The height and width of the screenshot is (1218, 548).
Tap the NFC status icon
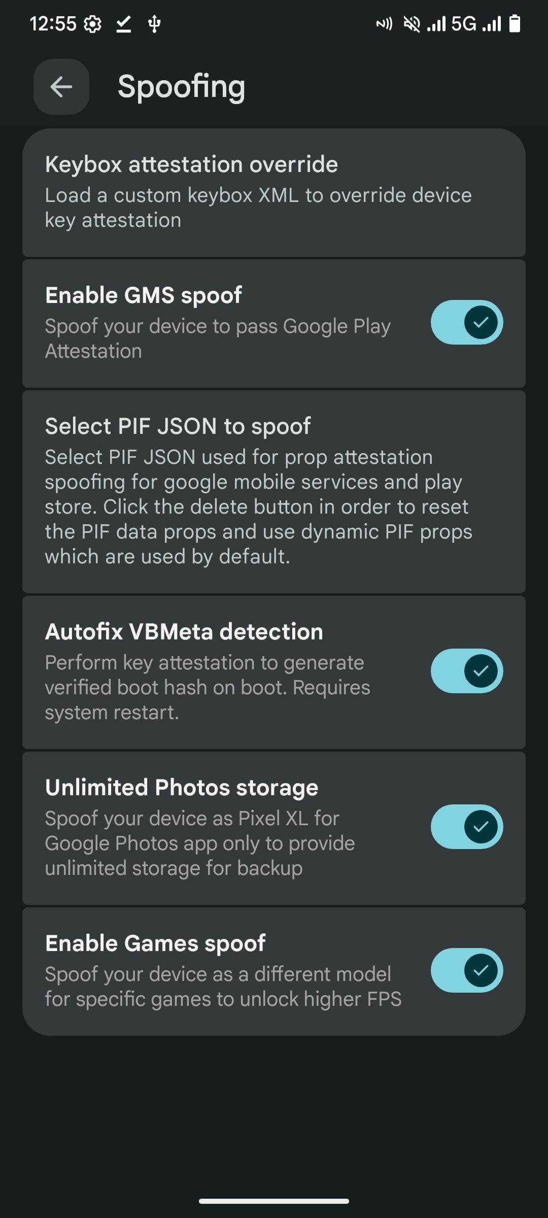point(384,24)
